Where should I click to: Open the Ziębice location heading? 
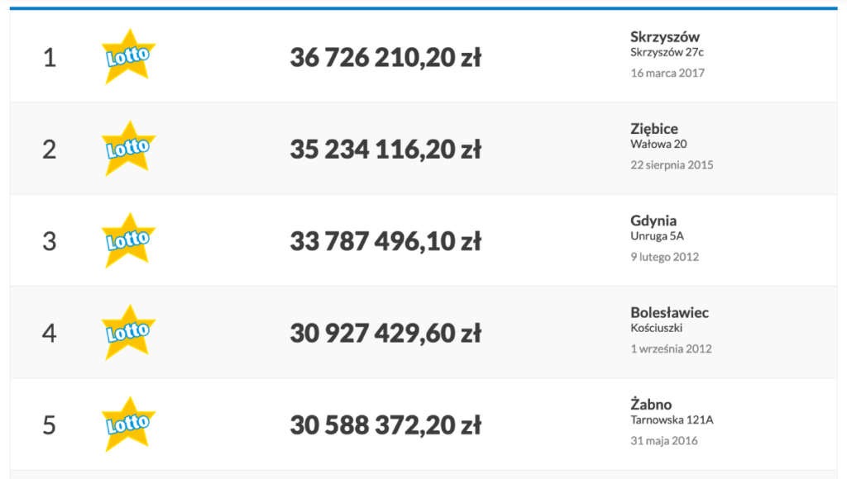[x=653, y=129]
